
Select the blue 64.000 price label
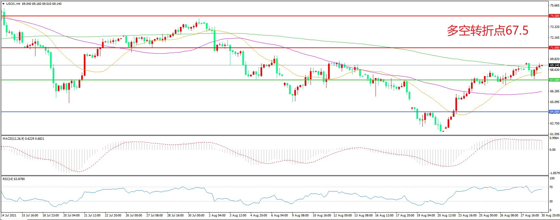tap(554, 112)
